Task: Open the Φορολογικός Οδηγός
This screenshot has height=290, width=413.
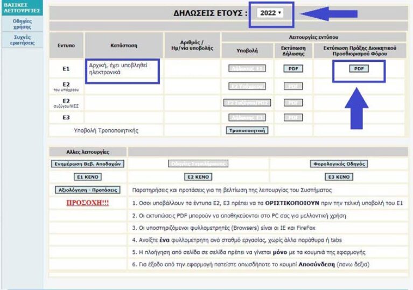Action: click(x=339, y=164)
